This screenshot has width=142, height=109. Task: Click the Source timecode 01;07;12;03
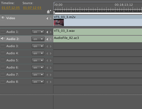tap(32, 8)
